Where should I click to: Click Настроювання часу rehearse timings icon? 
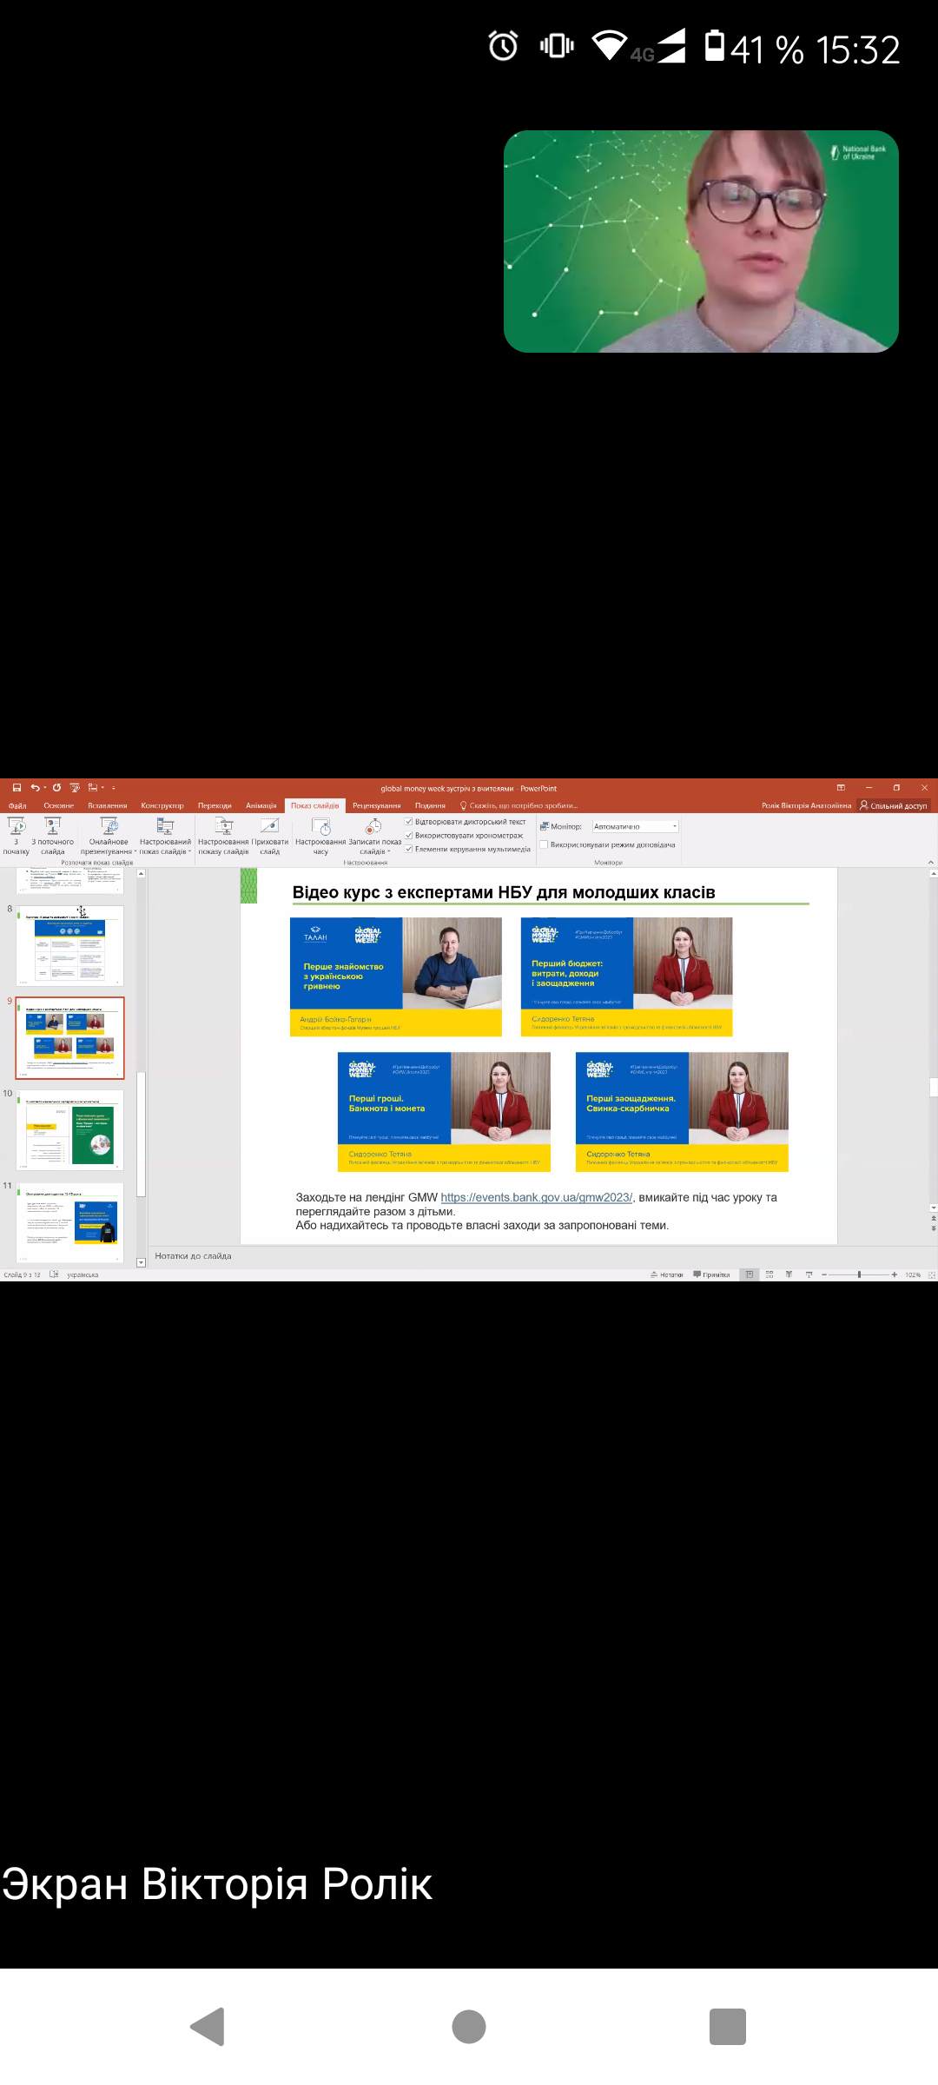[x=320, y=837]
